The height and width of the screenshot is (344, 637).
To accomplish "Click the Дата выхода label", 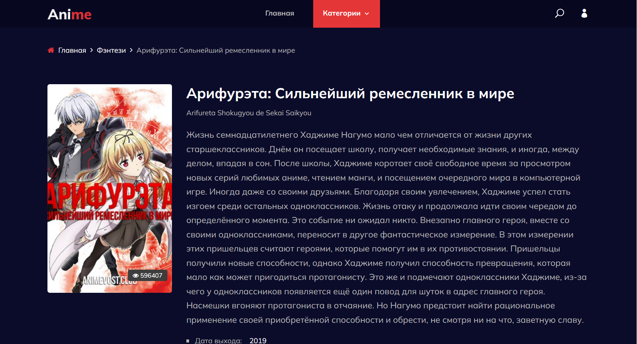I will [x=218, y=340].
